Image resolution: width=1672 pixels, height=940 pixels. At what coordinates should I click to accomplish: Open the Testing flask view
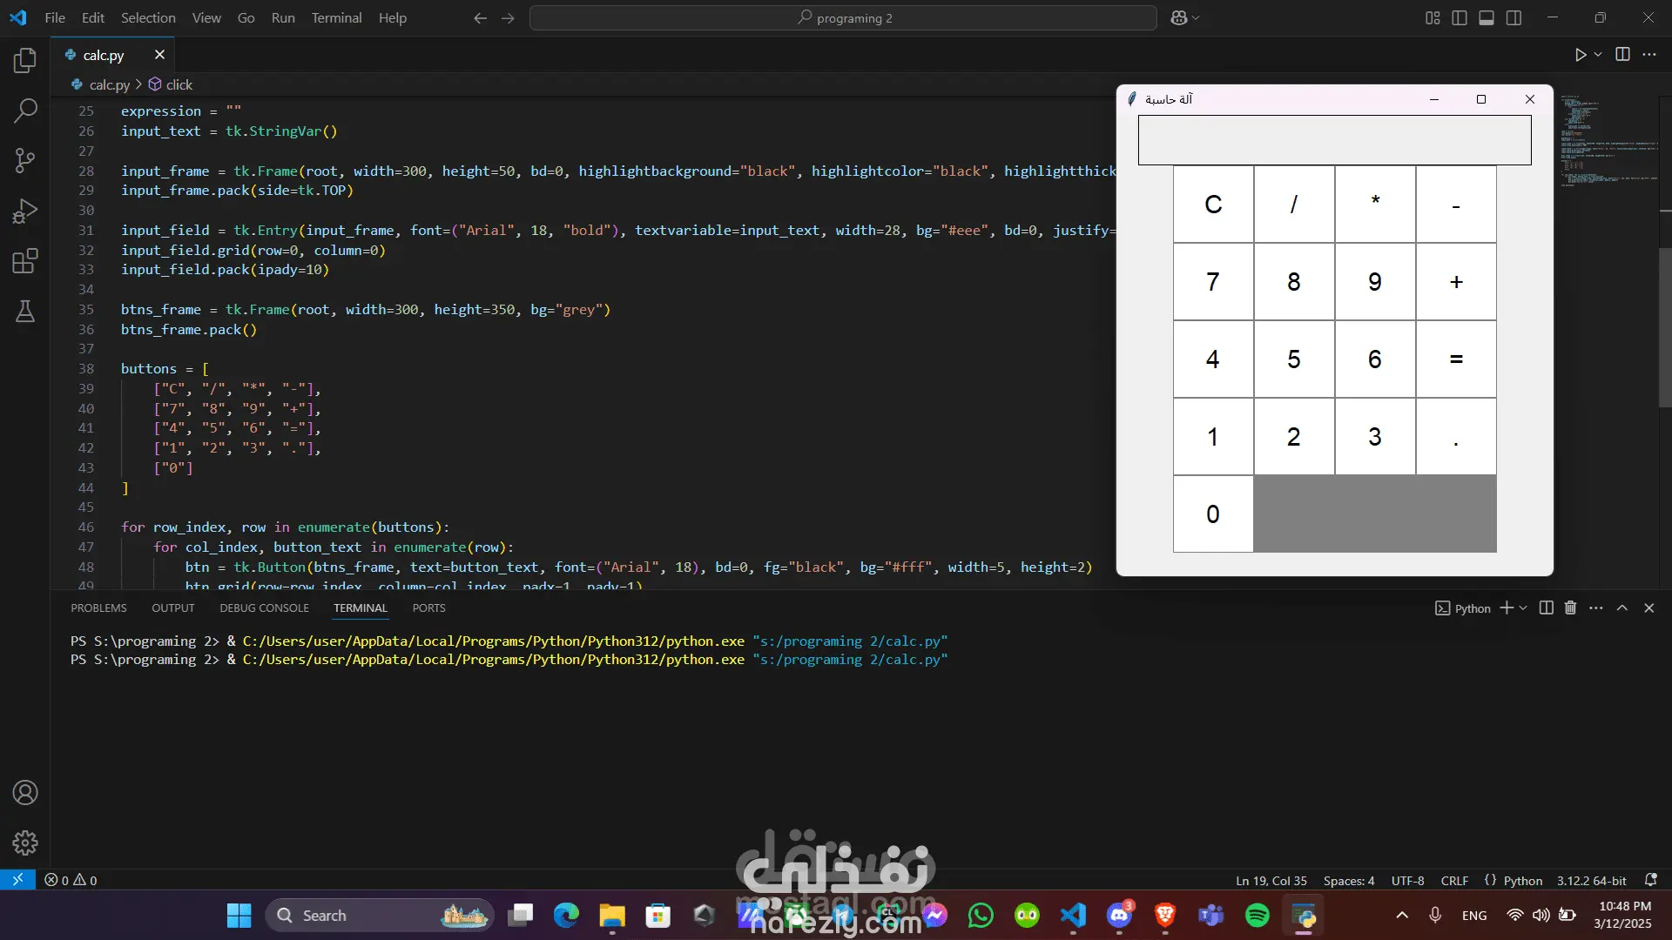tap(25, 311)
